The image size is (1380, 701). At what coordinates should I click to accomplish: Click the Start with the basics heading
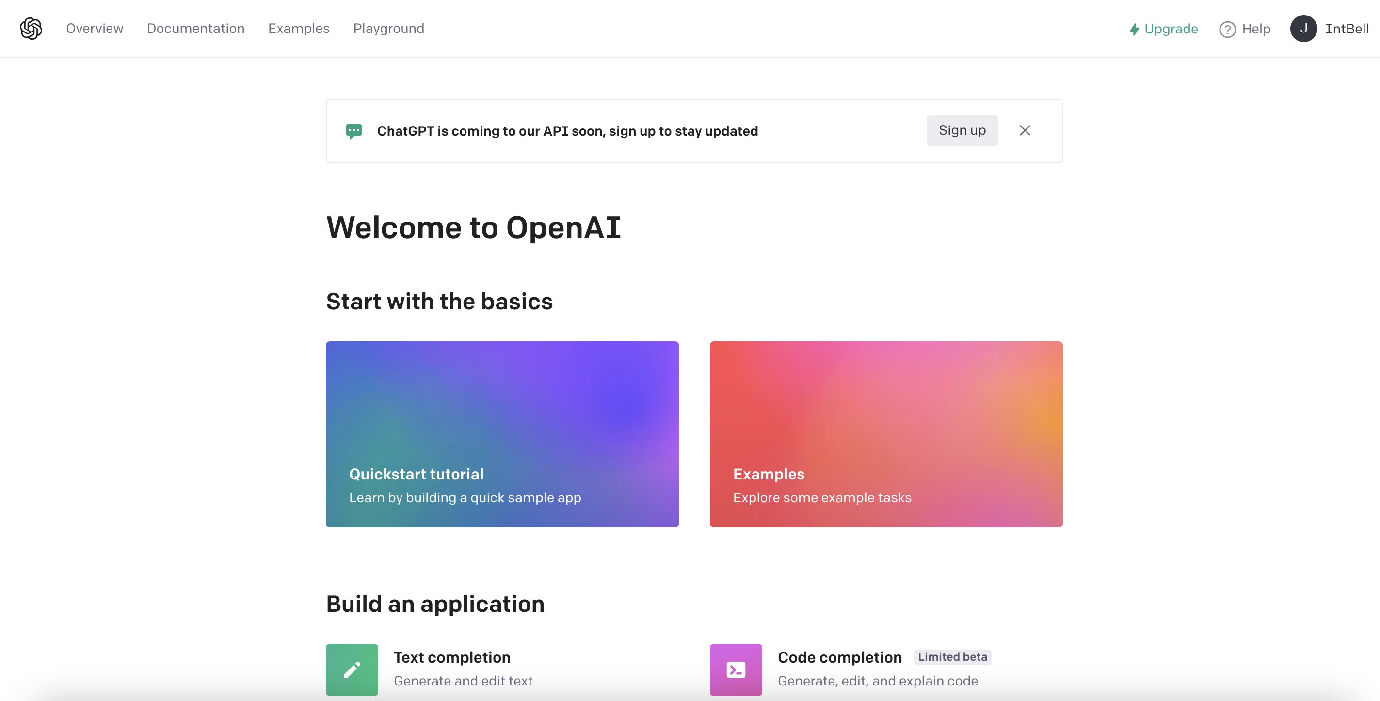click(439, 302)
